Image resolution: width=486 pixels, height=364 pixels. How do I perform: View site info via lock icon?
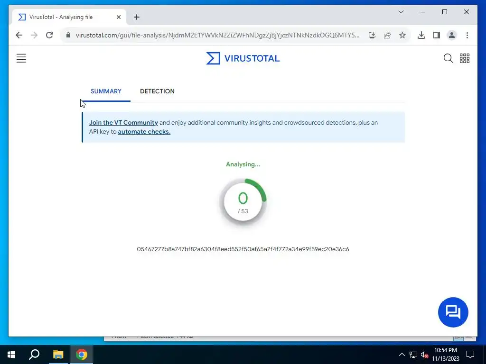coord(68,35)
